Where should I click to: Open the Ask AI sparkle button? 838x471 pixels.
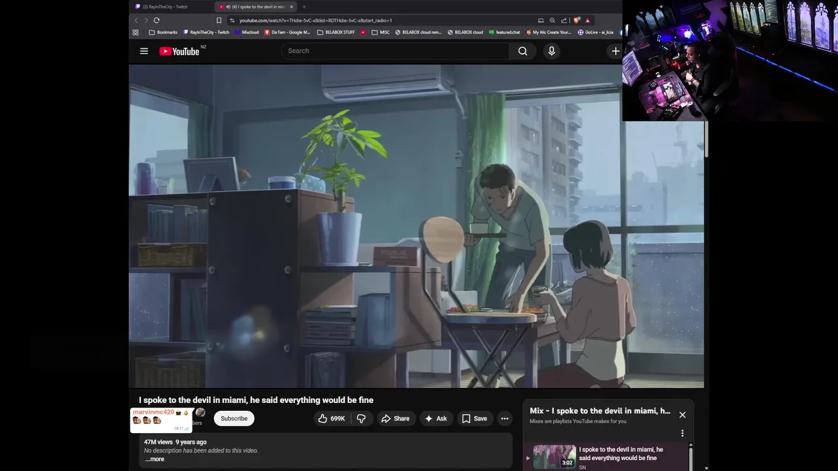pos(436,419)
